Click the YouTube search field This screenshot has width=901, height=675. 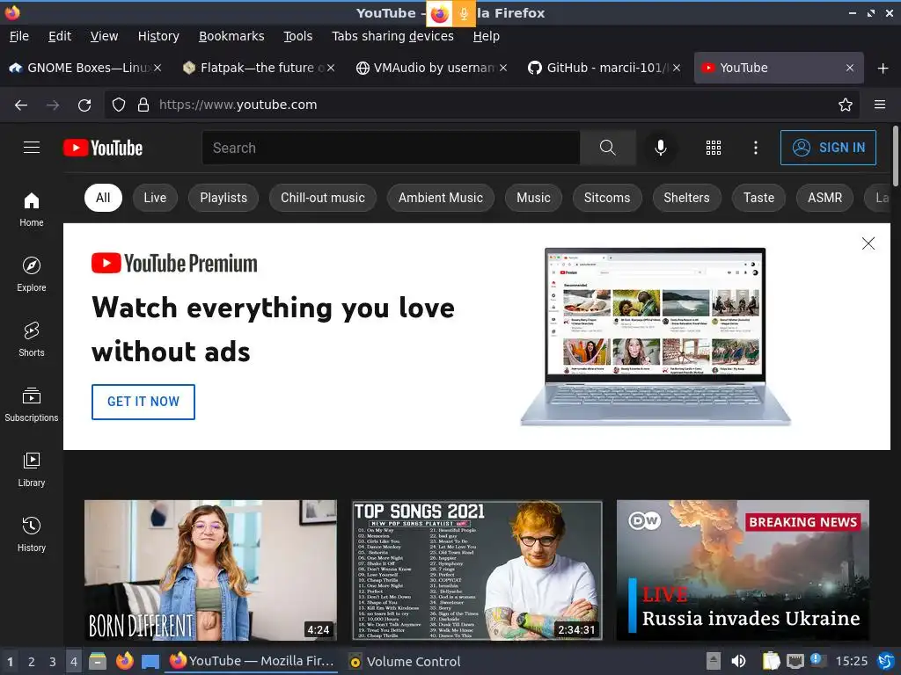[391, 148]
